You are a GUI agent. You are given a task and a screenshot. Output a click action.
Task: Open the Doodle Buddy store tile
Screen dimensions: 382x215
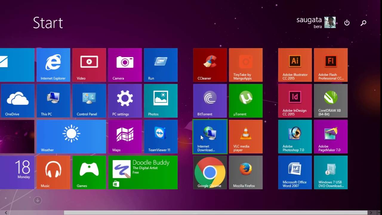click(143, 172)
